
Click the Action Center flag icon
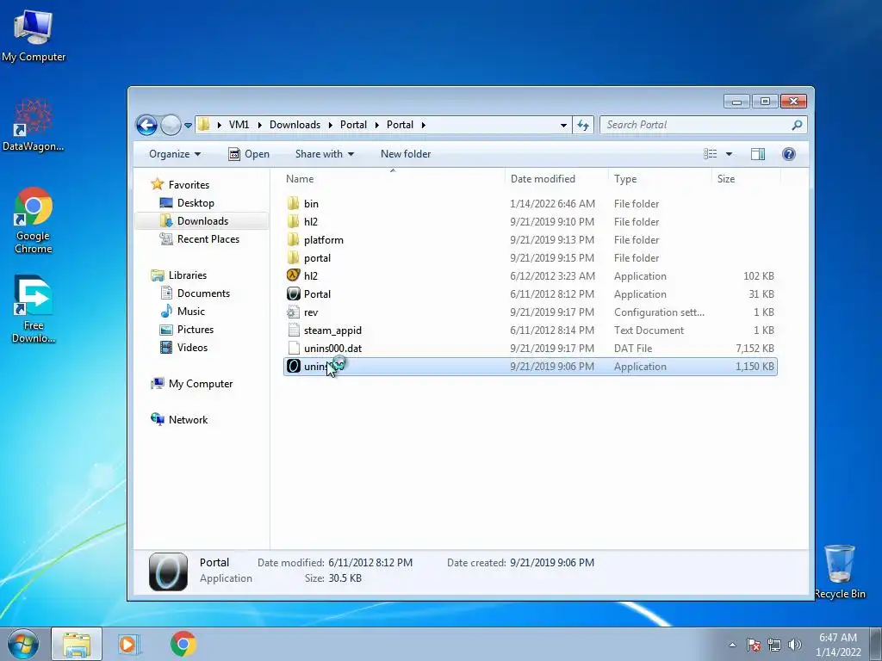[x=753, y=645]
